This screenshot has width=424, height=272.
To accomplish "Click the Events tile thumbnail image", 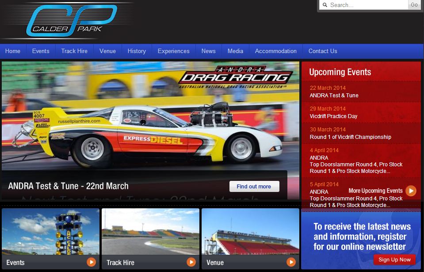I will (50, 231).
